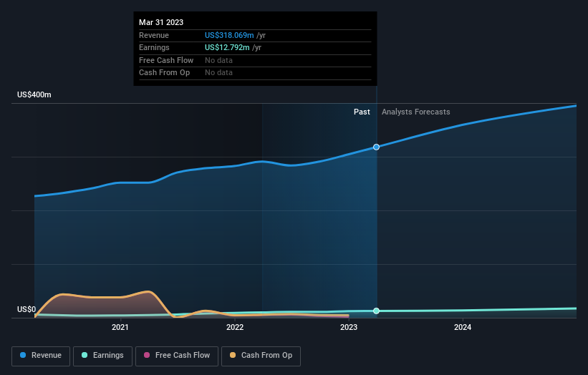Click the Analysts Forecasts label
This screenshot has height=375, width=588.
pos(416,112)
